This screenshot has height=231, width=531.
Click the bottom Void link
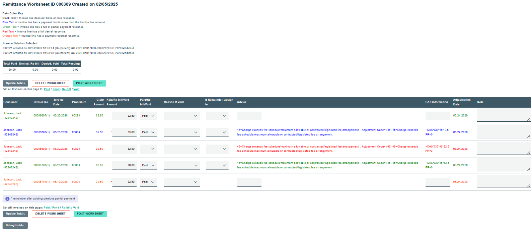pos(76,208)
